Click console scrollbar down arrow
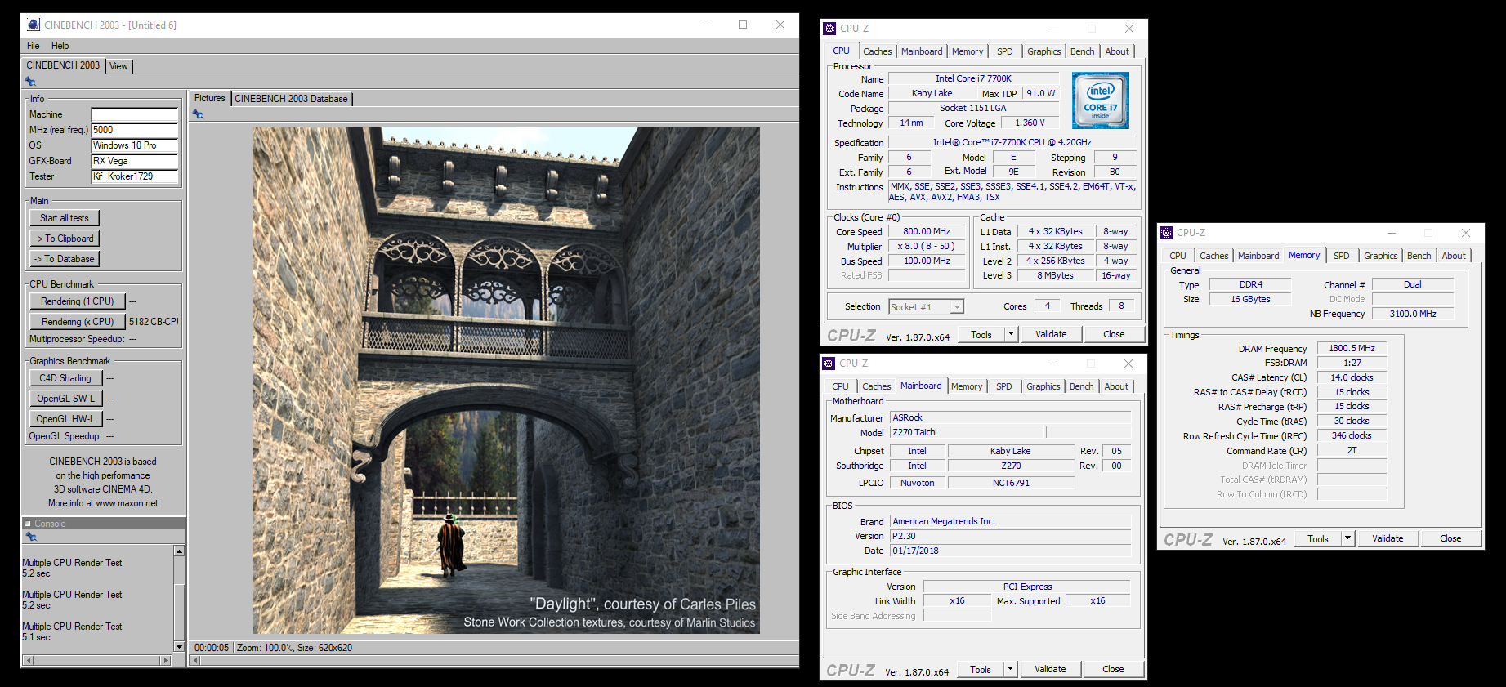Viewport: 1506px width, 687px height. click(180, 647)
